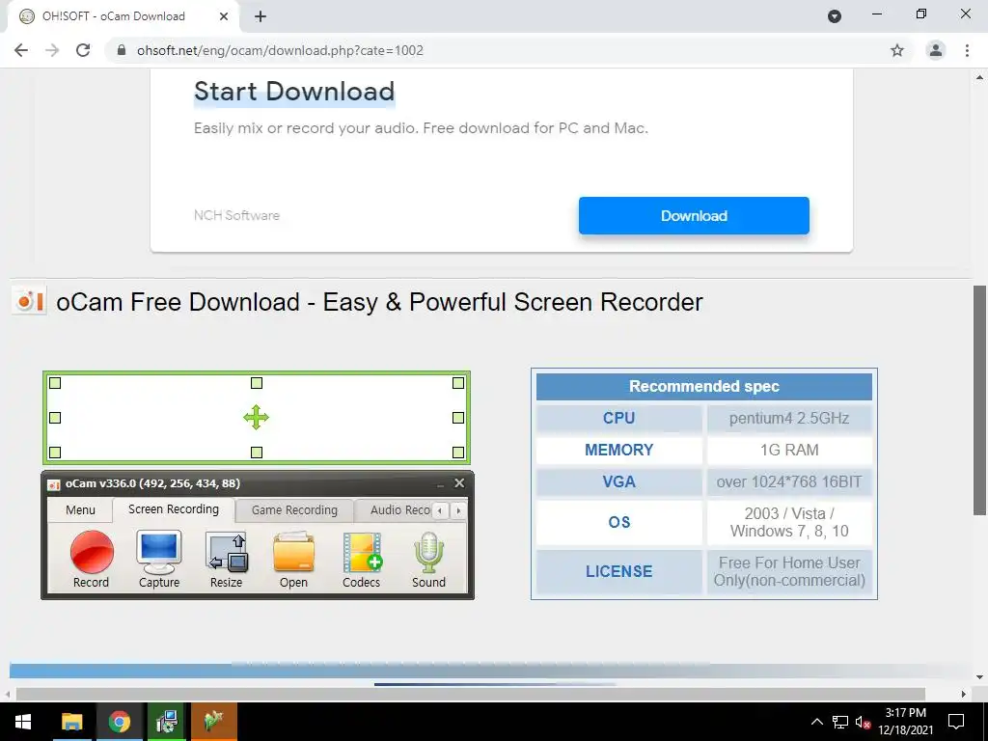This screenshot has height=741, width=988.
Task: Click the oCam window minimize dash
Action: point(440,484)
